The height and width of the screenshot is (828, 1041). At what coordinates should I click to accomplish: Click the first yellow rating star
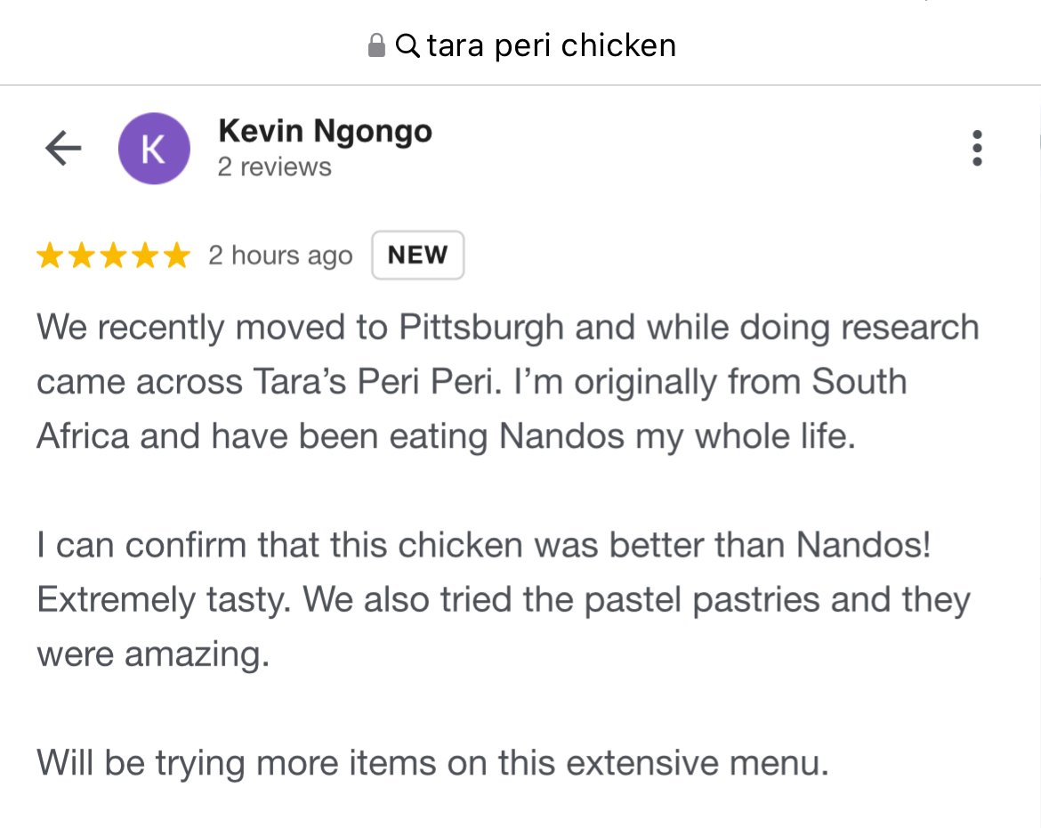[x=50, y=256]
